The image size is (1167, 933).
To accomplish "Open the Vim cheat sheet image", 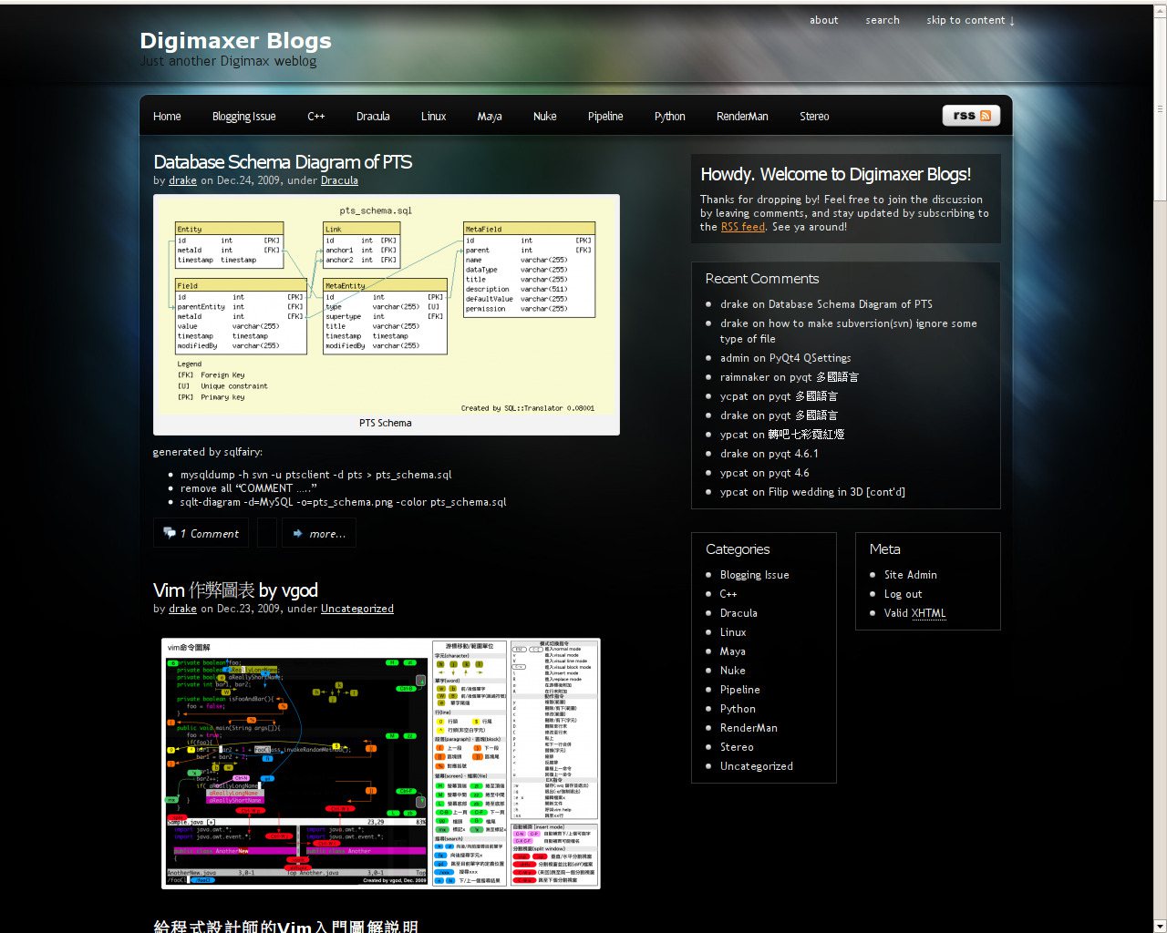I will click(x=381, y=764).
